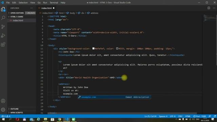Open the Help menu
217x122 pixels.
point(63,2)
